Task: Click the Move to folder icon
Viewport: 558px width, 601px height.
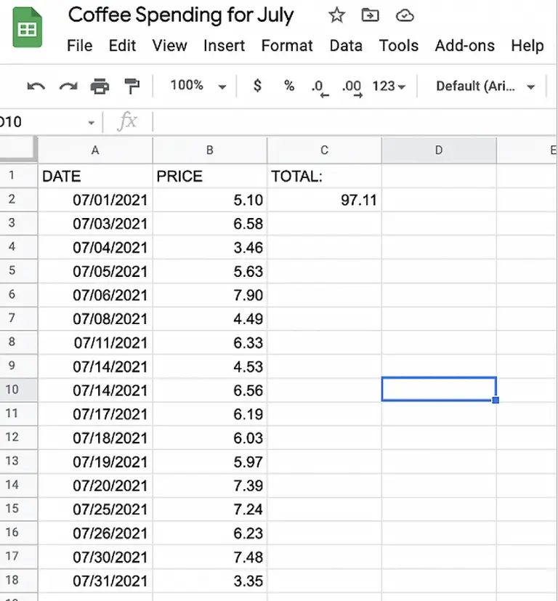Action: point(370,15)
